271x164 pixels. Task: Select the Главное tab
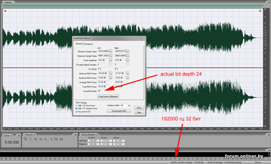pyautogui.click(x=8, y=2)
